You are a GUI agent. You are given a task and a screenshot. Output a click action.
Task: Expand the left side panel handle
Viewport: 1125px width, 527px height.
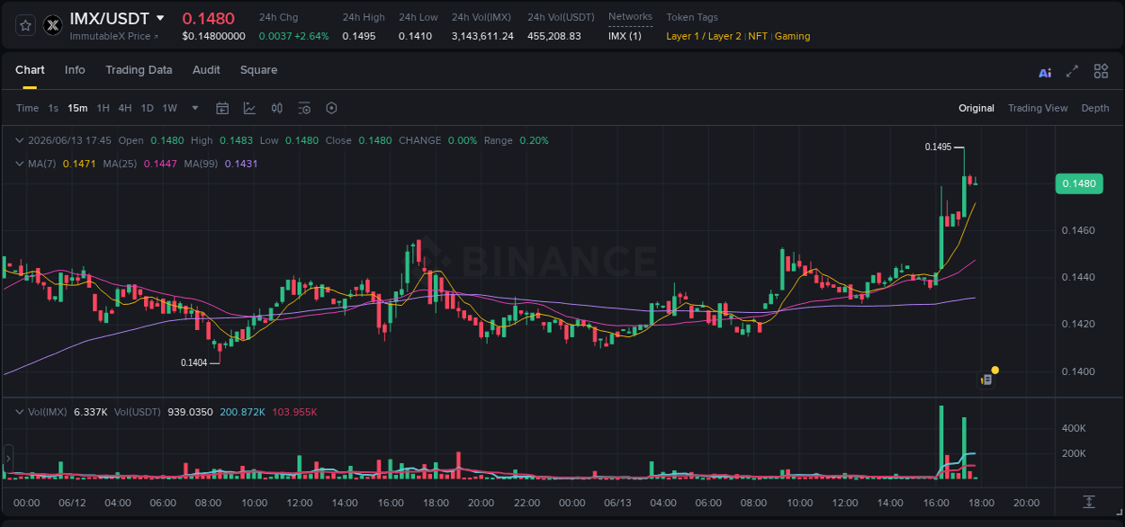coord(8,459)
